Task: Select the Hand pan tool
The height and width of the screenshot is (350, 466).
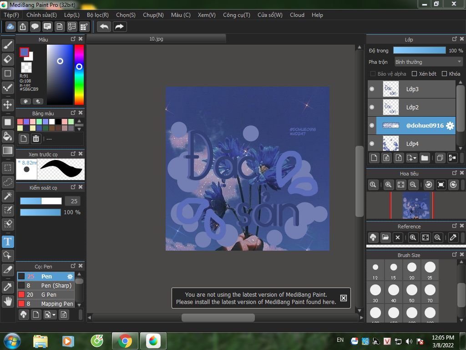Action: [x=8, y=301]
